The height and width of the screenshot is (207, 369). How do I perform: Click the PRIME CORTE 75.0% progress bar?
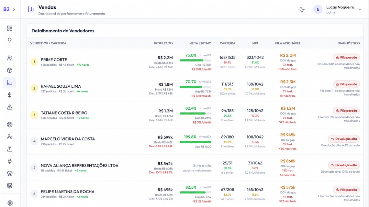tap(195, 60)
